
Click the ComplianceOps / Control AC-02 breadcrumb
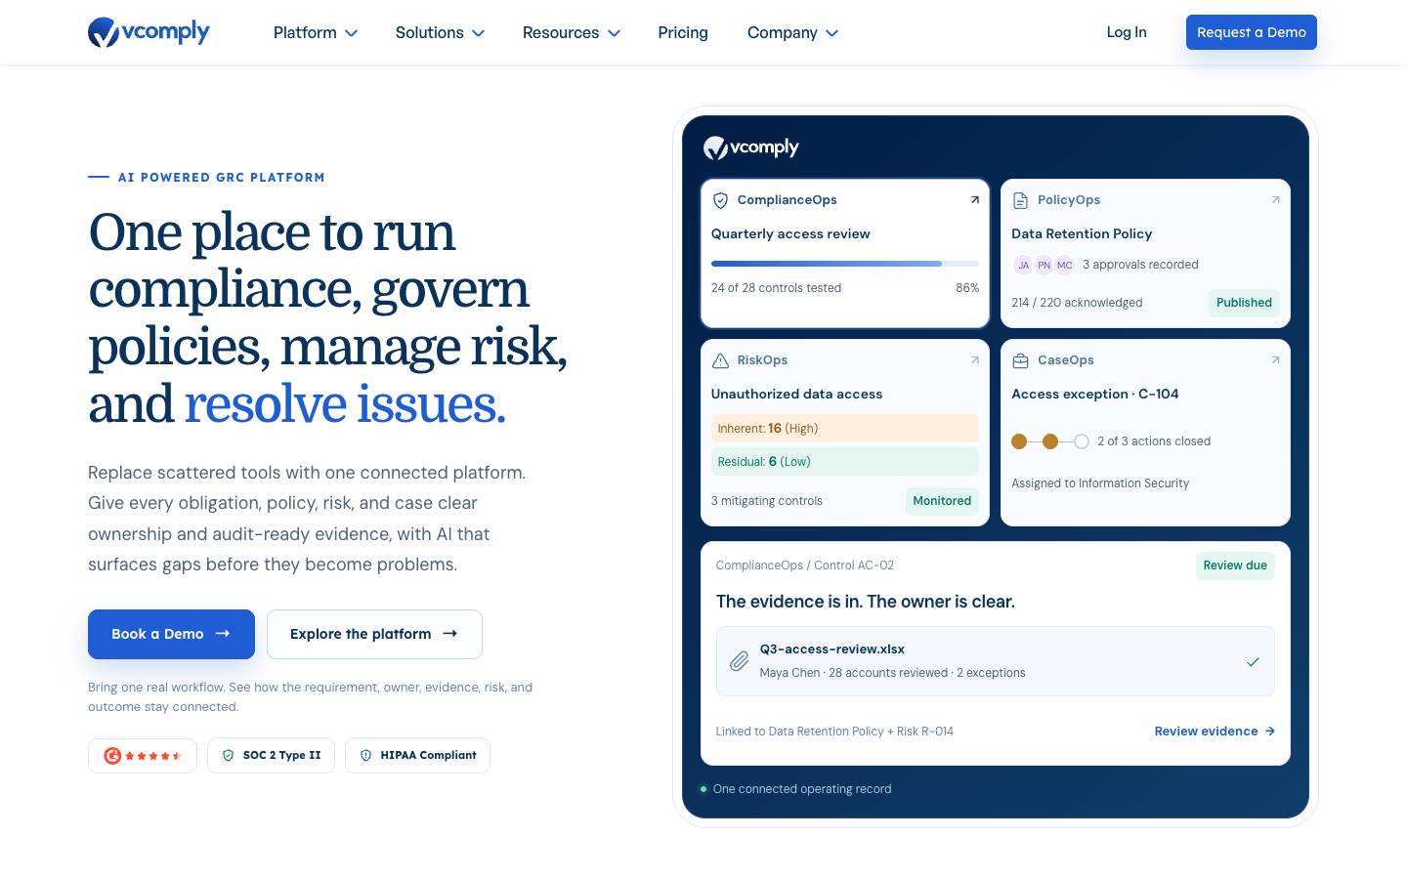click(805, 565)
